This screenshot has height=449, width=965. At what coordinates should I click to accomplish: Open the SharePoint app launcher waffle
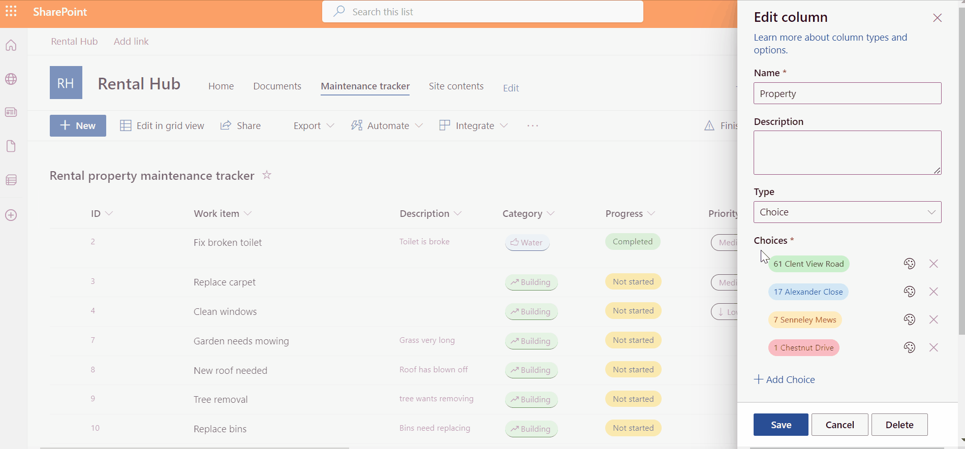[x=11, y=11]
